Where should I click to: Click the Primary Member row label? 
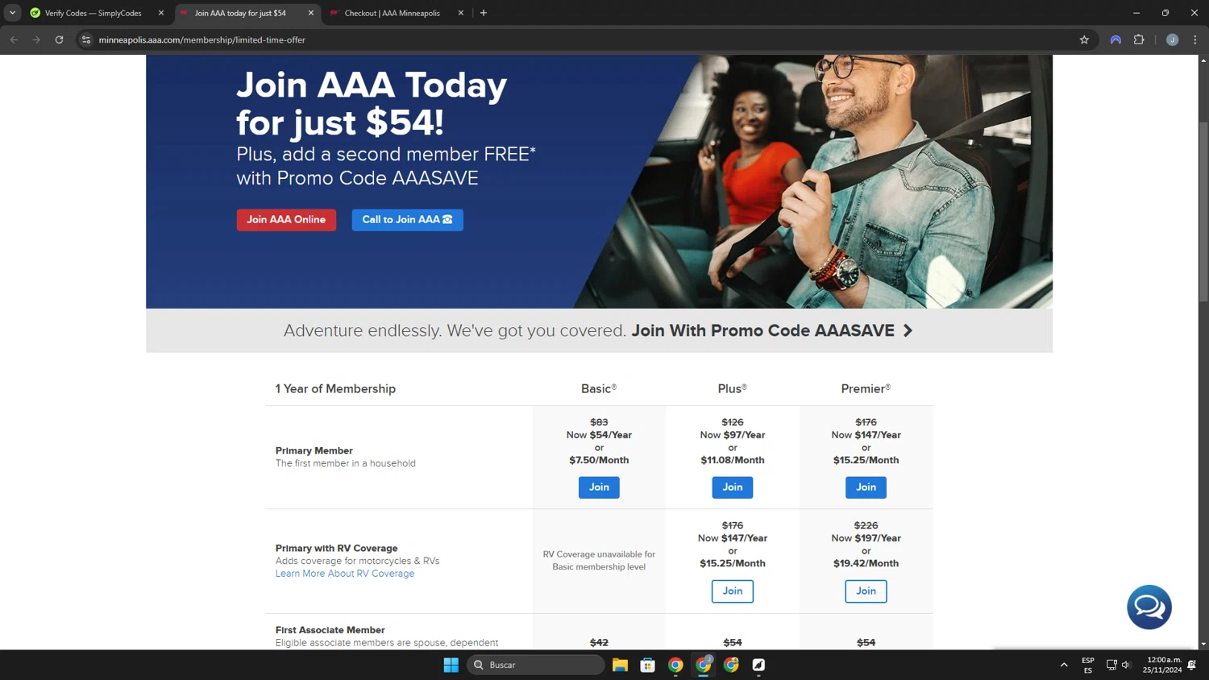click(314, 450)
